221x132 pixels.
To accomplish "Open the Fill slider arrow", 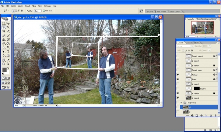I will (x=210, y=50).
